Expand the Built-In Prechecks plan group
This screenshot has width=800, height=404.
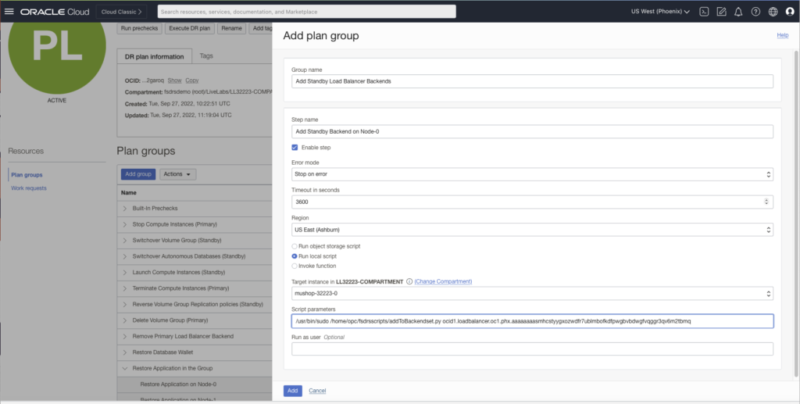[126, 209]
